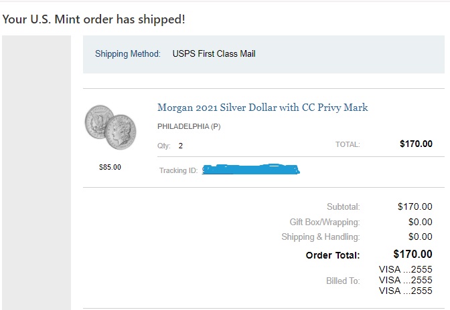Click the Gift Box/Wrapping label
Image resolution: width=450 pixels, height=310 pixels.
click(324, 222)
